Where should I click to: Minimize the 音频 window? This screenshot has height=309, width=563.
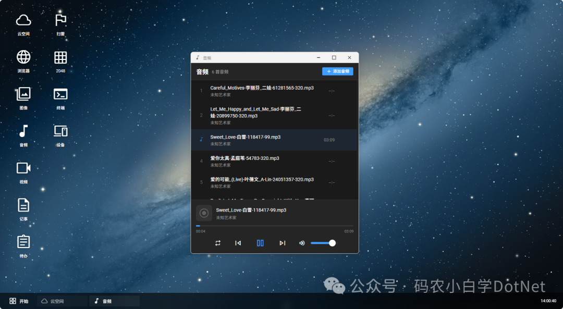coord(319,57)
